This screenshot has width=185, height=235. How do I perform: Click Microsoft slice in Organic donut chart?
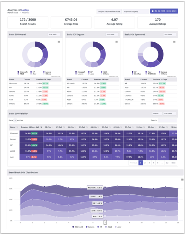(98, 45)
